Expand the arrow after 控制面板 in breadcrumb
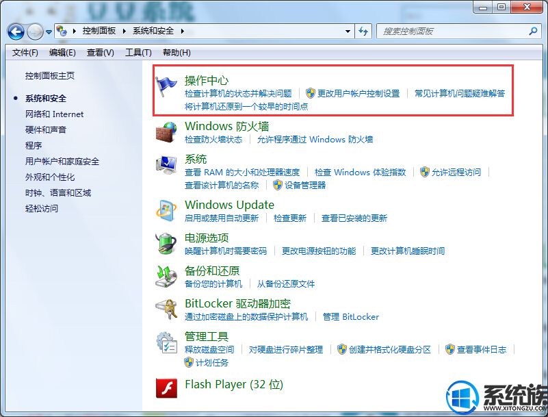This screenshot has width=548, height=417. 125,31
